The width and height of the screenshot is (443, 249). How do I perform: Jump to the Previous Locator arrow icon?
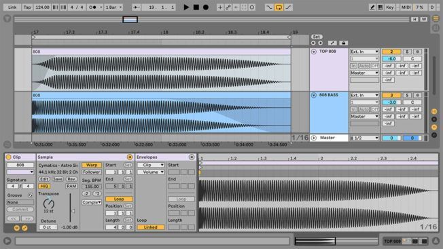[313, 43]
